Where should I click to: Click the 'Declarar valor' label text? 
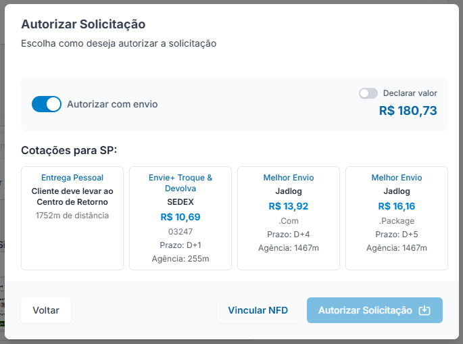(x=410, y=93)
